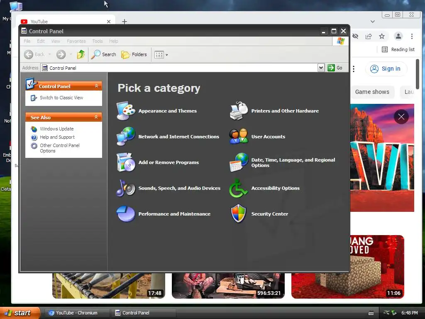Click the YouTube Sign in button
425x319 pixels.
(x=386, y=69)
